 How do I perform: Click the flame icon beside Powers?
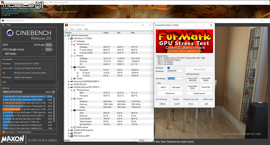point(74,56)
